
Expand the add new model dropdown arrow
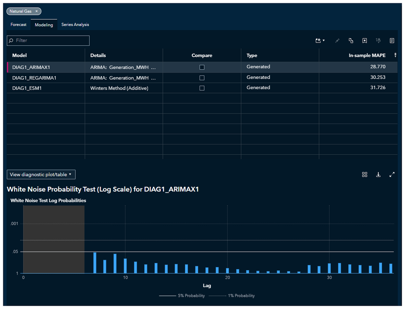(x=324, y=40)
